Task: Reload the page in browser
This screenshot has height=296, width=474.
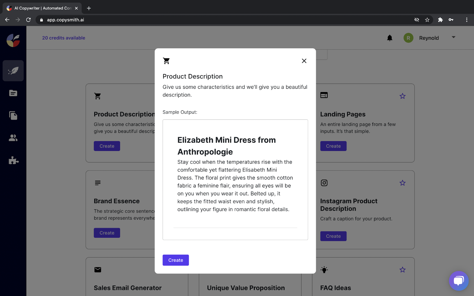Action: [28, 20]
